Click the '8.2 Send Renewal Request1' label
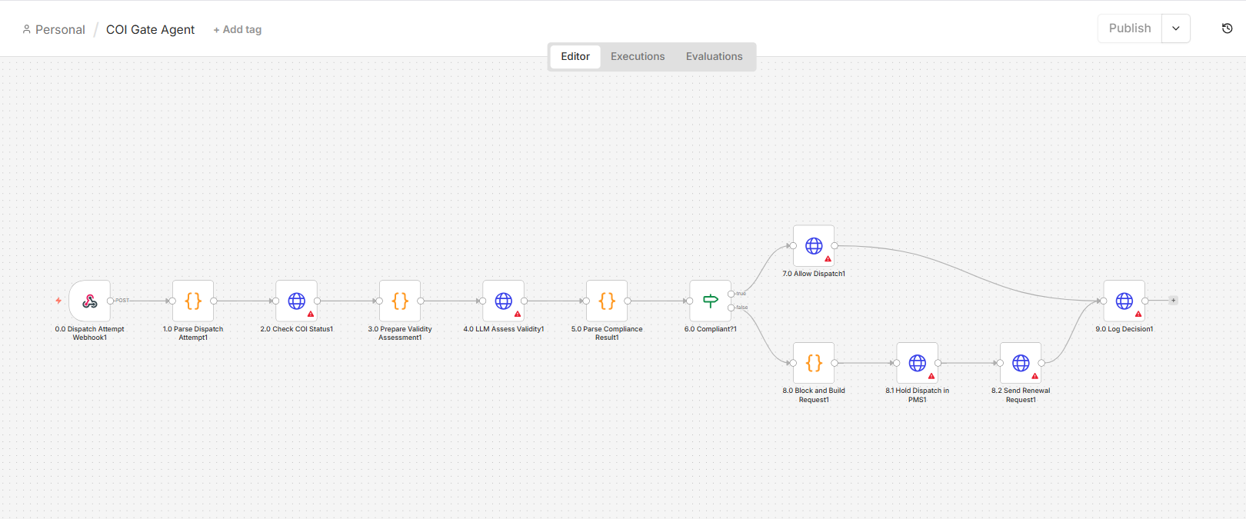1246x519 pixels. [1021, 395]
